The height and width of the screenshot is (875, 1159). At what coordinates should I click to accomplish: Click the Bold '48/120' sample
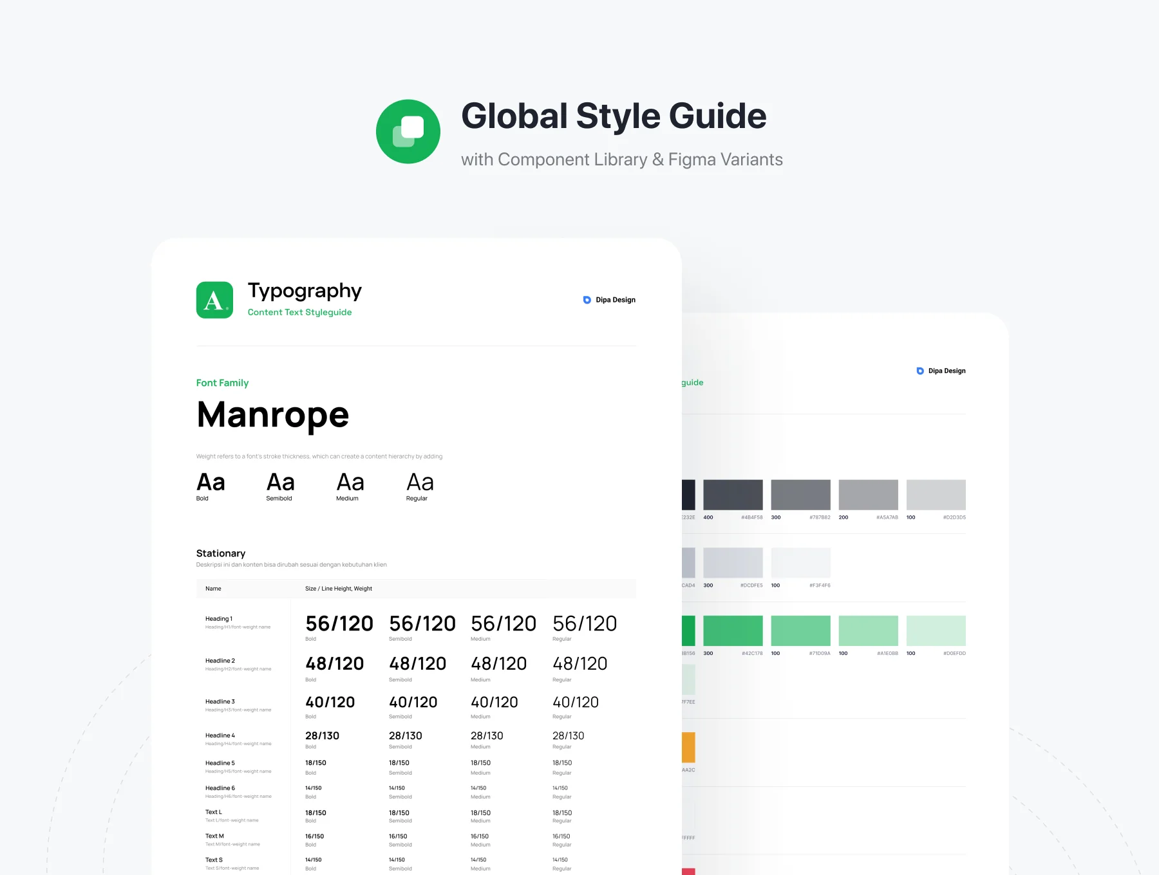point(335,664)
